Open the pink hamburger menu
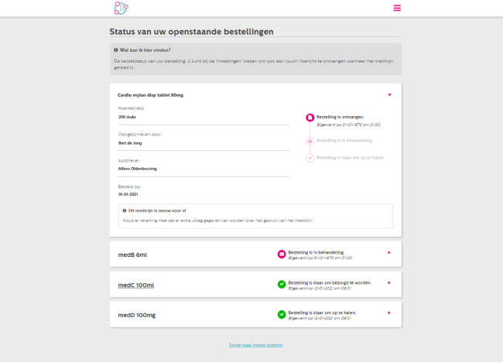 [397, 8]
